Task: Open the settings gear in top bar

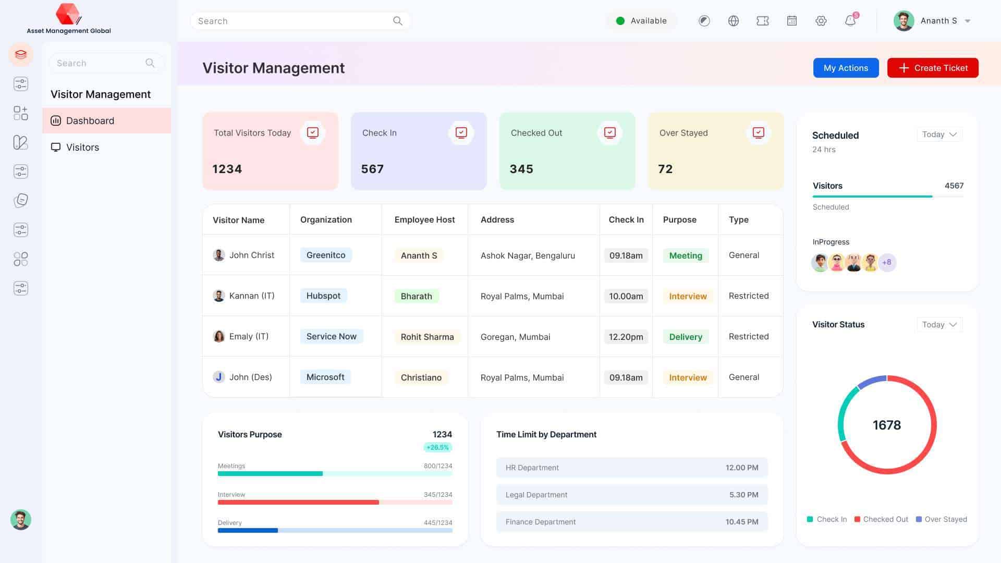Action: point(821,21)
